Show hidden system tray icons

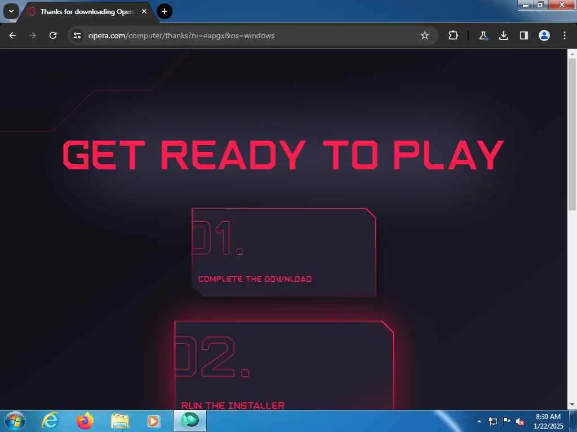pos(479,421)
